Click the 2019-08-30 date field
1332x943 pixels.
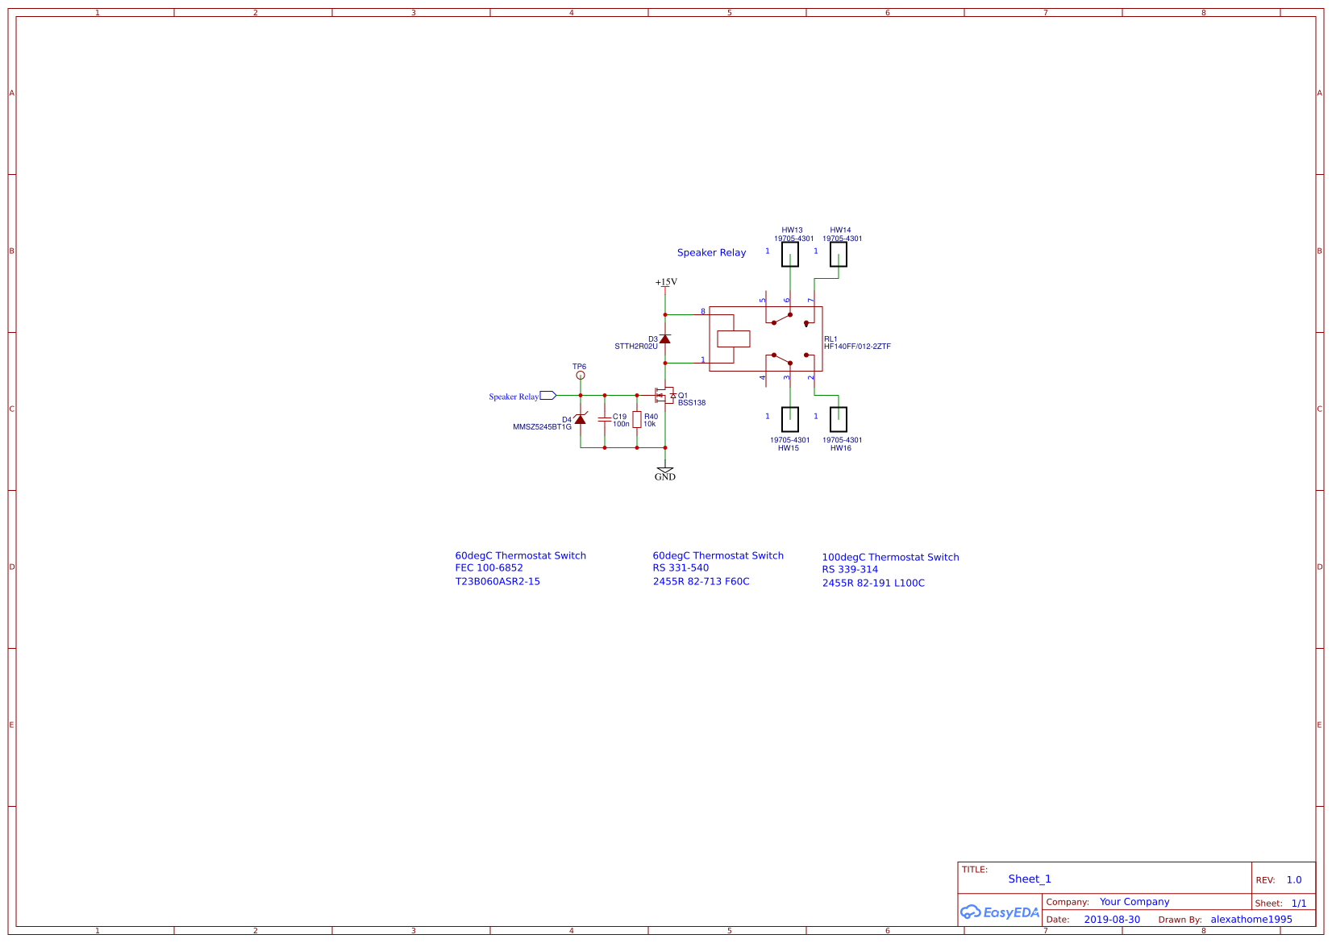pyautogui.click(x=1111, y=919)
